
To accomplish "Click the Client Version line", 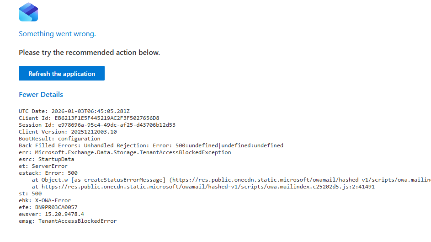I will point(68,132).
